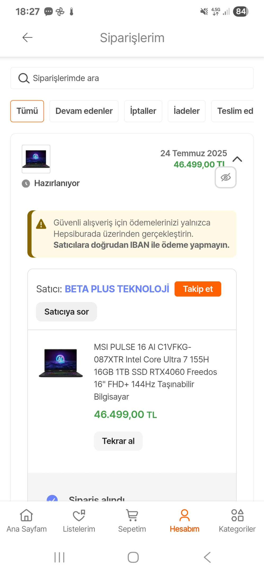This screenshot has width=264, height=573.
Task: Open Ana Sayfam home icon
Action: pyautogui.click(x=27, y=515)
